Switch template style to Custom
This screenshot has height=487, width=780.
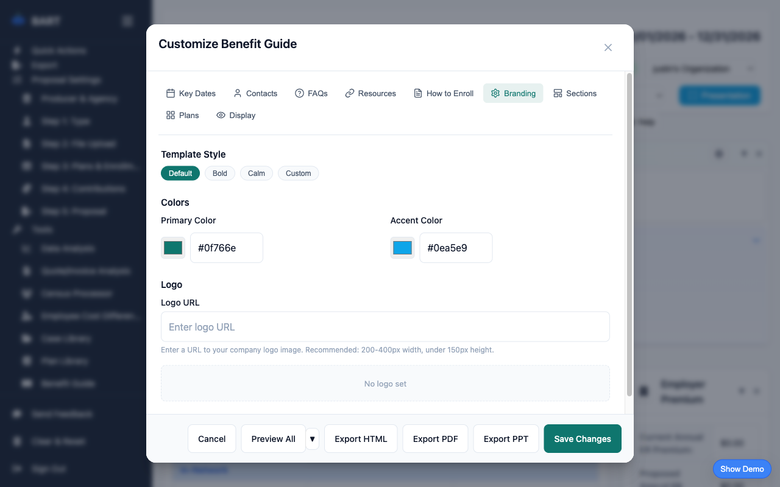(x=298, y=173)
